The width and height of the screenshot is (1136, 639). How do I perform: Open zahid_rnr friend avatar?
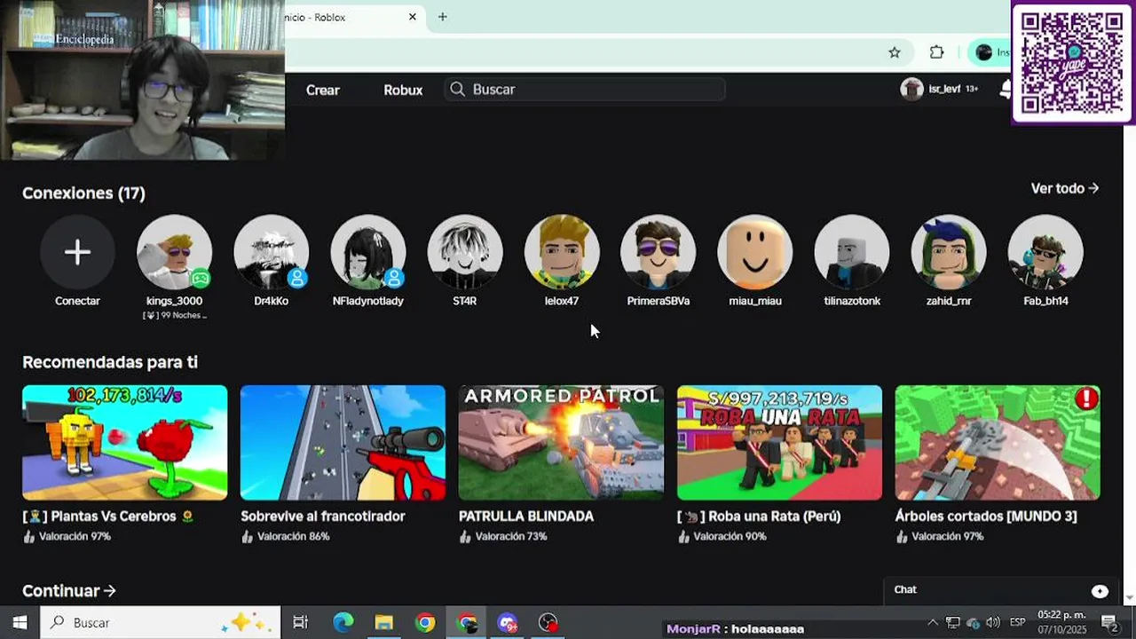click(x=948, y=253)
